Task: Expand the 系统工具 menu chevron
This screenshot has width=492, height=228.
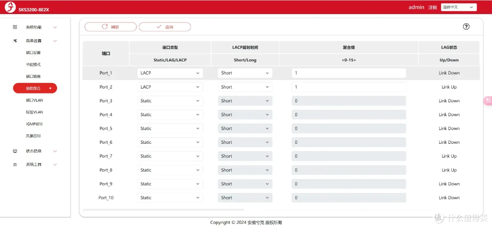Action: [x=55, y=165]
